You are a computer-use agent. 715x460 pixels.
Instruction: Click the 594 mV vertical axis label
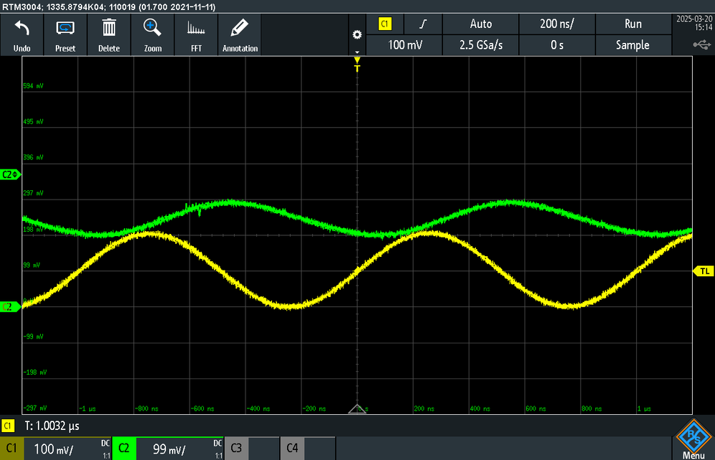[33, 86]
